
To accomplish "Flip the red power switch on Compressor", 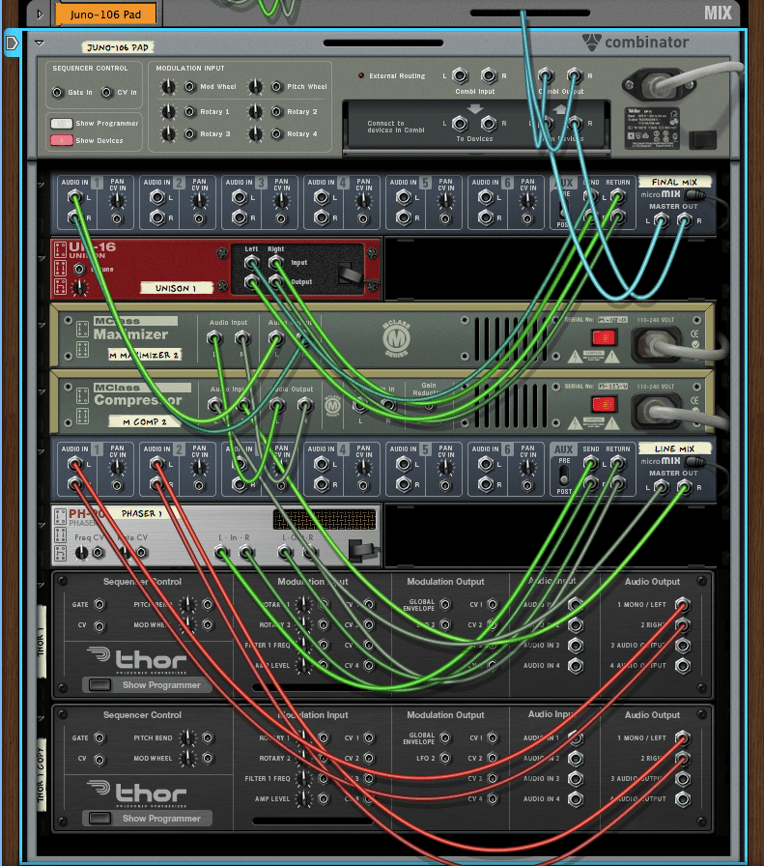I will (x=604, y=404).
